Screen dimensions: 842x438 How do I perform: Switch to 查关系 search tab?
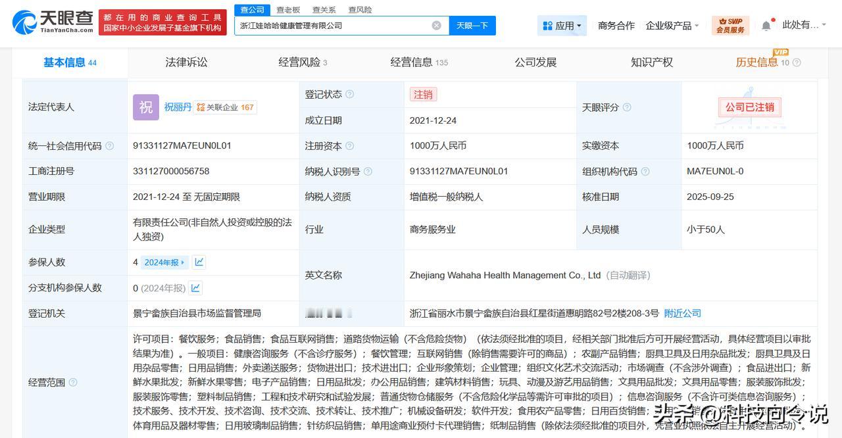tap(324, 10)
